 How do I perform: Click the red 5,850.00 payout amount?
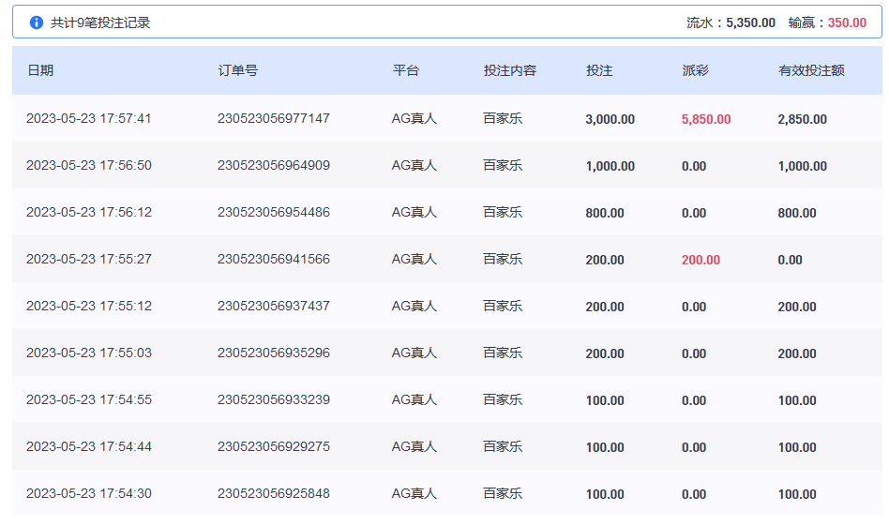pyautogui.click(x=706, y=119)
